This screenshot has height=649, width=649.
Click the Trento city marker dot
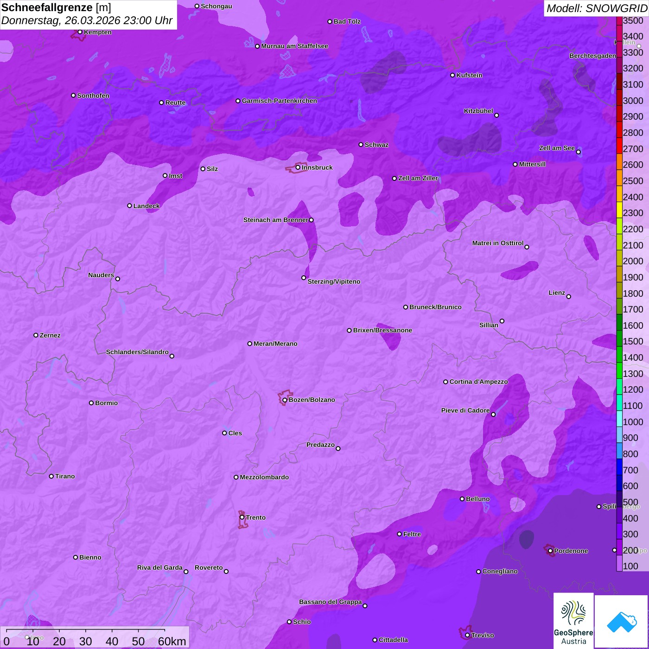tap(242, 517)
